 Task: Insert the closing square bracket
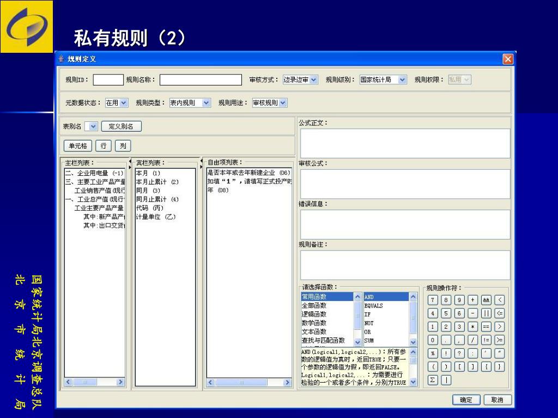click(472, 367)
